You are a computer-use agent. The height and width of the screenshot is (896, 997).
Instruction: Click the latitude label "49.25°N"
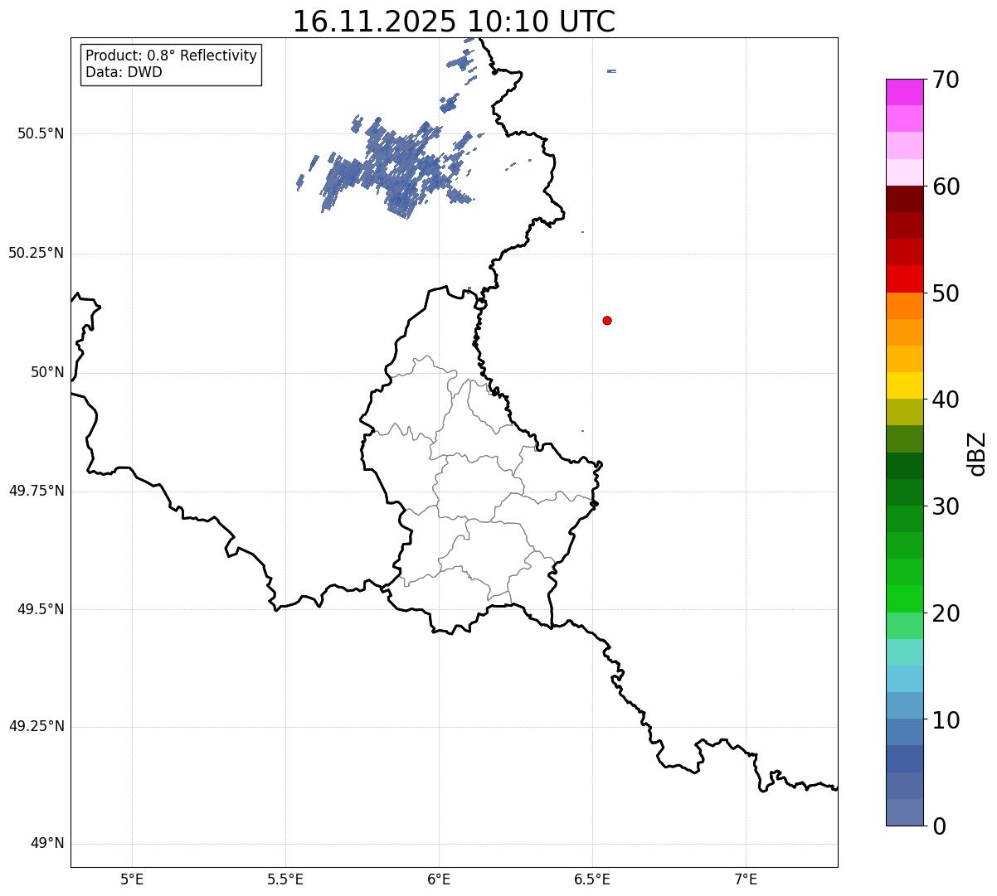[36, 726]
